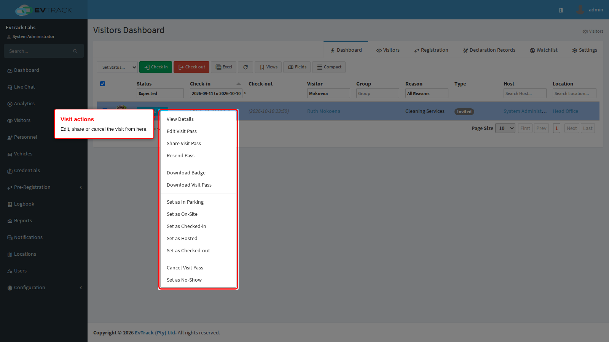Click the Vehicles car icon in sidebar
This screenshot has width=609, height=342.
click(10, 154)
